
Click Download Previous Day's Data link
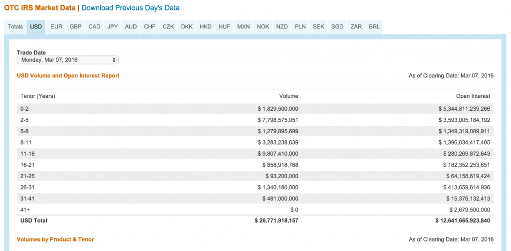click(x=130, y=8)
